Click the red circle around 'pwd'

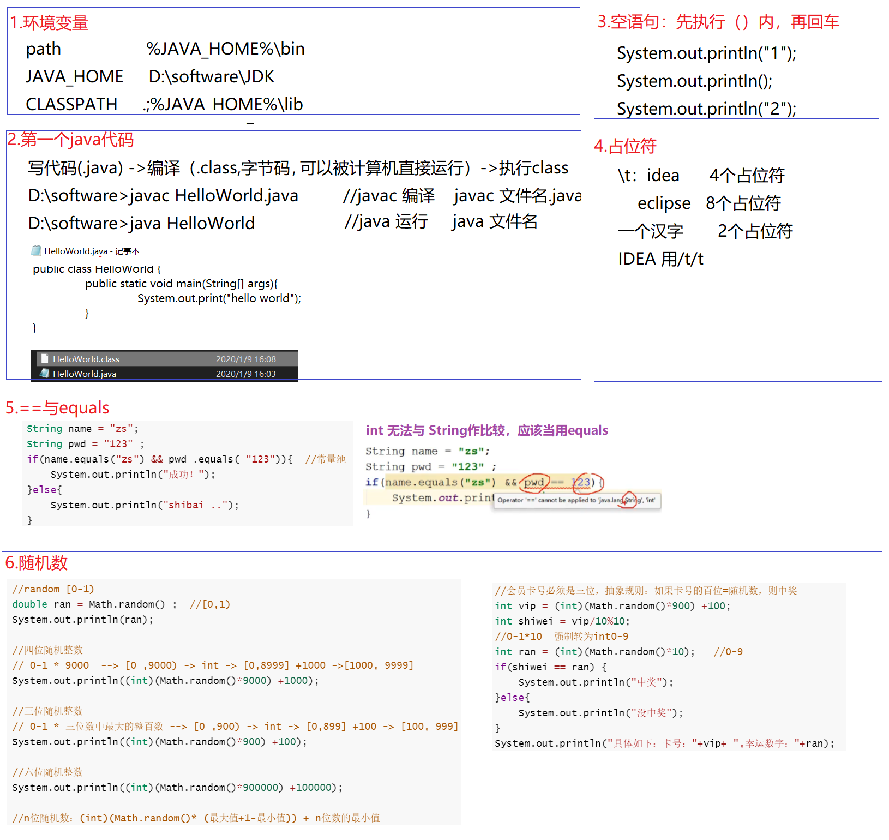tap(534, 482)
